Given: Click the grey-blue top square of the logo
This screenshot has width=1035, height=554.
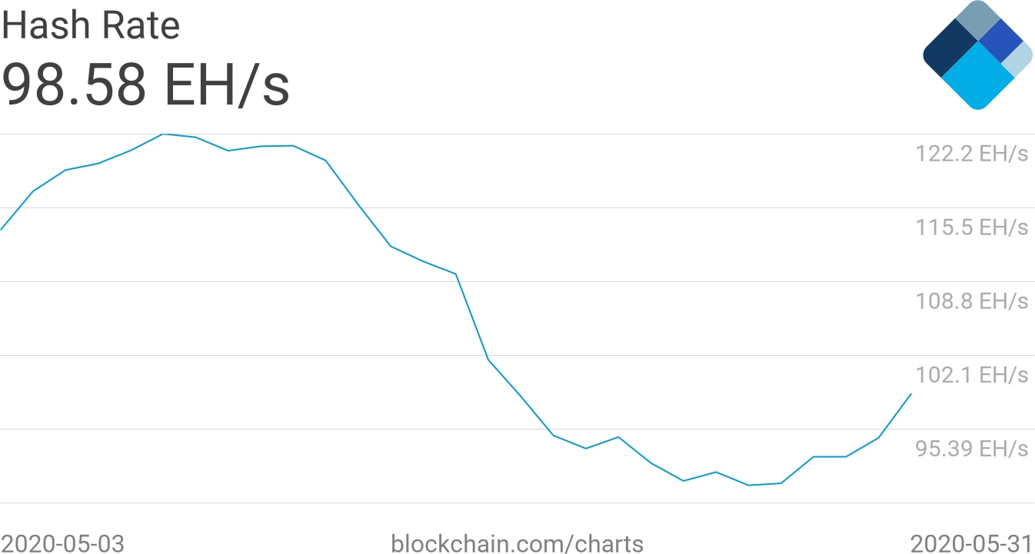Looking at the screenshot, I should click(x=977, y=18).
